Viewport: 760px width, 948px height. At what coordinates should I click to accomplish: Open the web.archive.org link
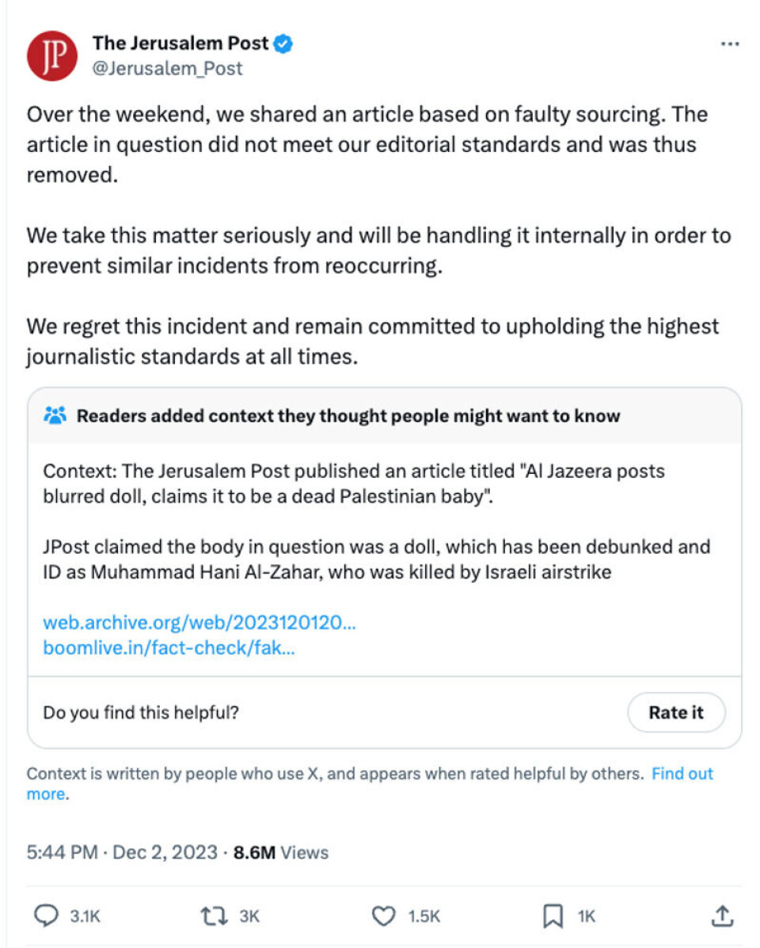[x=199, y=622]
